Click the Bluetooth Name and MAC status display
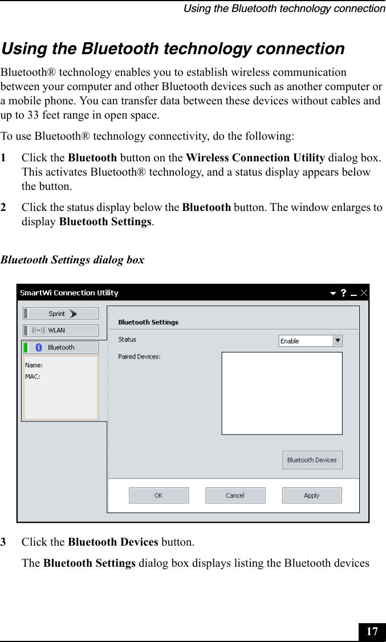Image resolution: width=386 pixels, height=642 pixels. [60, 388]
